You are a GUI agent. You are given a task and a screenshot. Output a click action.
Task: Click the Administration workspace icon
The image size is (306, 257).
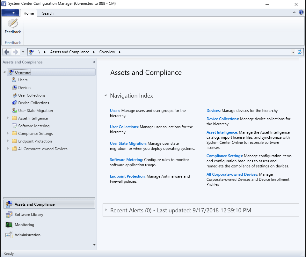(9, 235)
